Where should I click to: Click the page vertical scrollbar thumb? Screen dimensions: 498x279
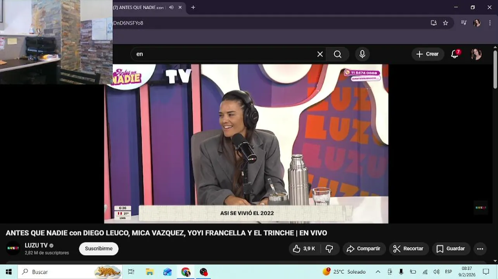coord(495,70)
